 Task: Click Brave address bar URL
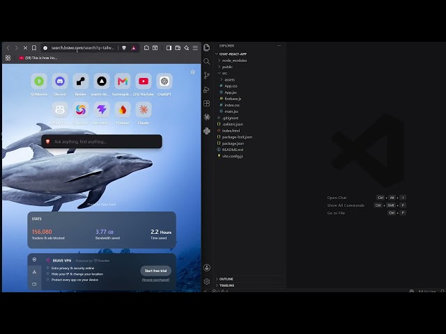click(x=83, y=48)
